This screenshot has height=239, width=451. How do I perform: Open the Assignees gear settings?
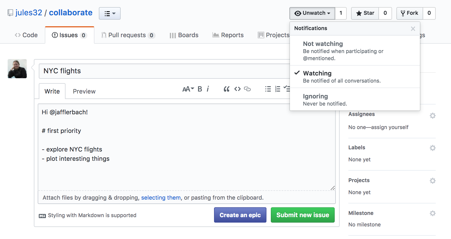coord(432,116)
